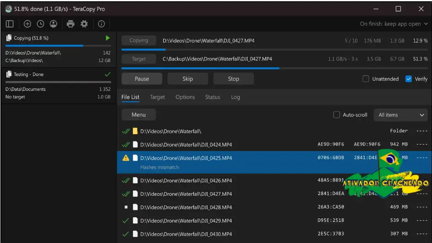This screenshot has width=432, height=243.
Task: Click the copy job file icon beside Copying (51.8 %)
Action: (x=9, y=38)
